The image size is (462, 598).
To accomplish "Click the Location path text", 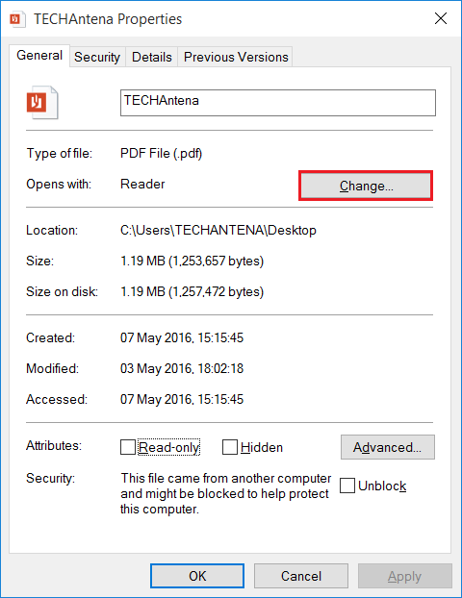I will click(218, 231).
